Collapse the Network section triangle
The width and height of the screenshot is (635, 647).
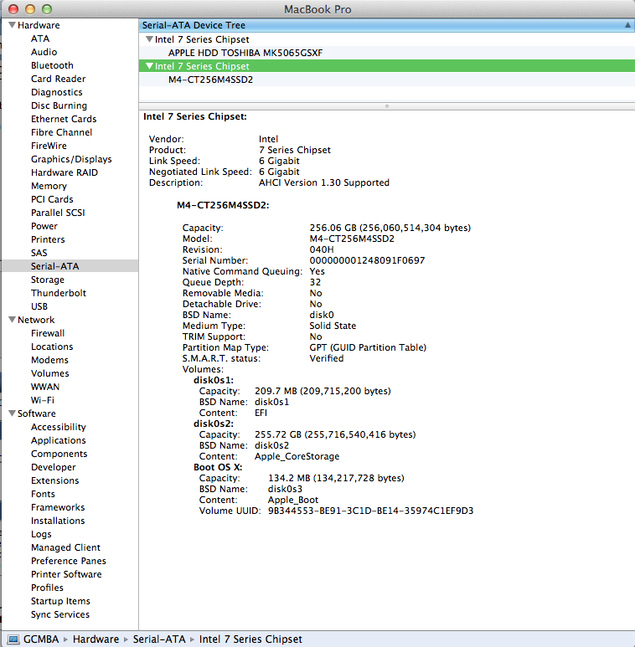pos(13,320)
